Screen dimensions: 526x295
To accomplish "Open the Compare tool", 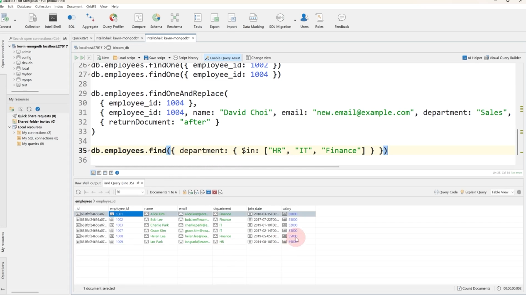I will [x=139, y=21].
